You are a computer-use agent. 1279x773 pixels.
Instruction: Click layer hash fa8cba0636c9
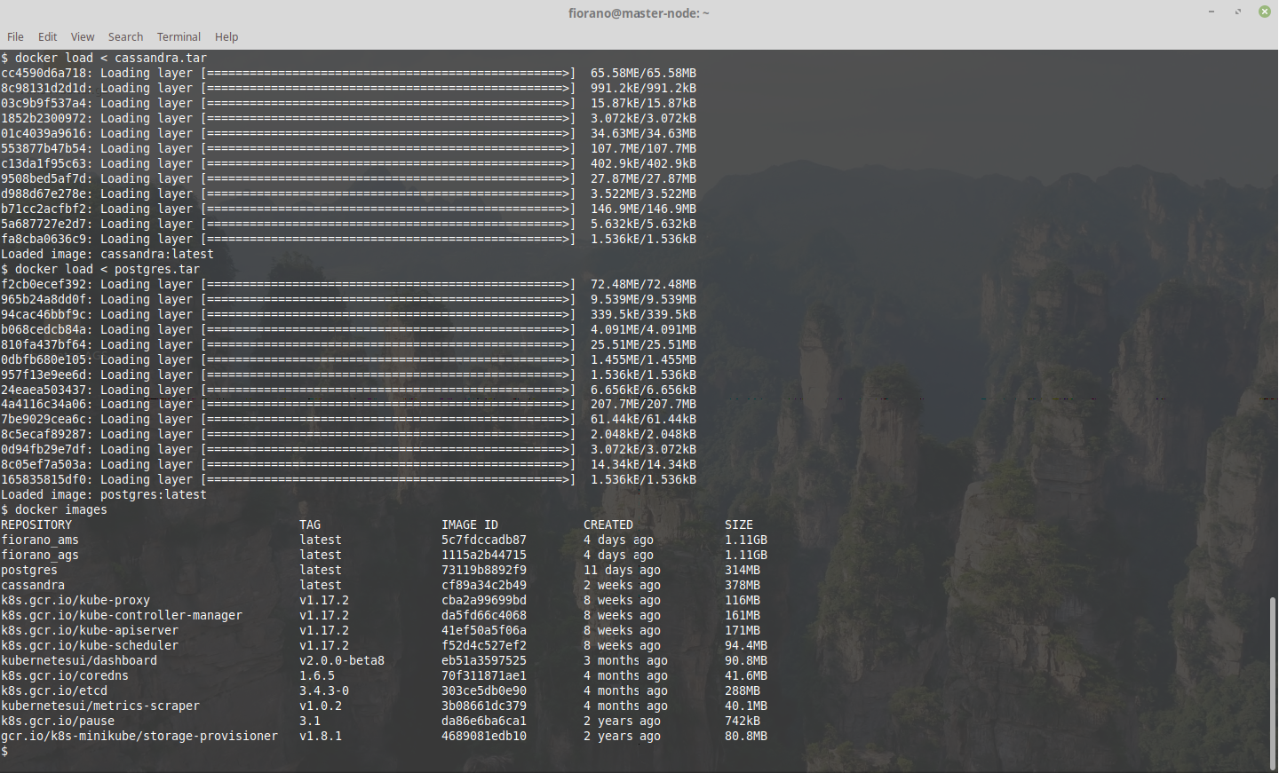44,239
